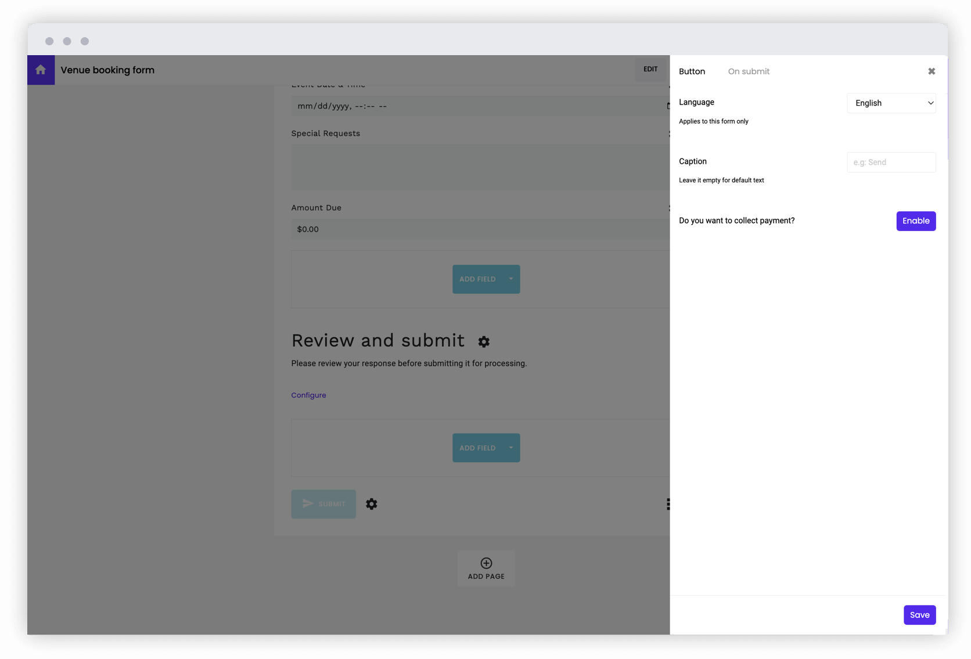
Task: Open the Language dropdown set to English
Action: 891,103
